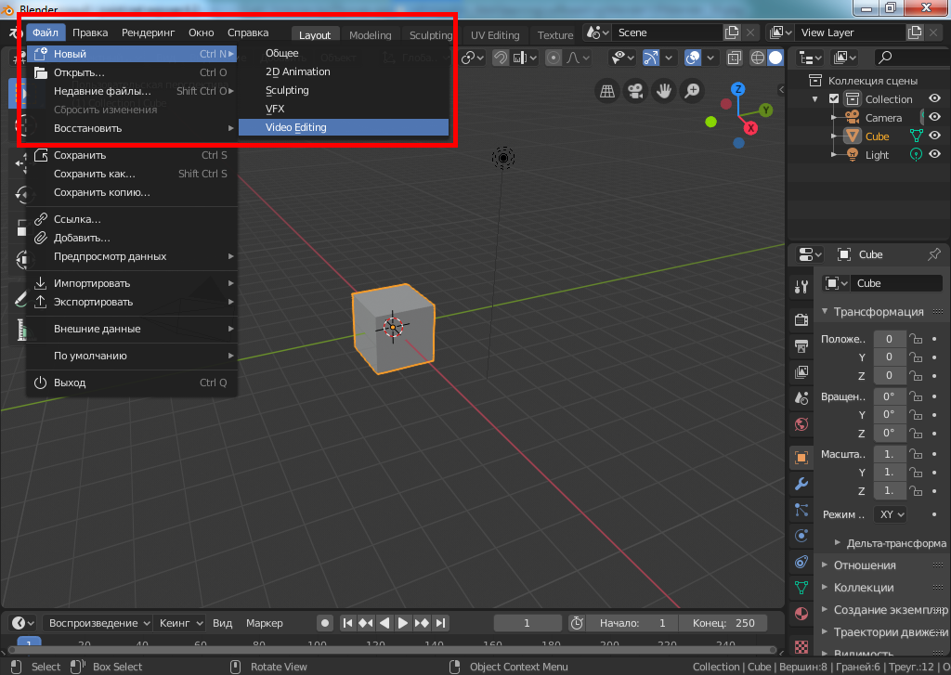Switch to the UV Editing workspace tab

(495, 35)
